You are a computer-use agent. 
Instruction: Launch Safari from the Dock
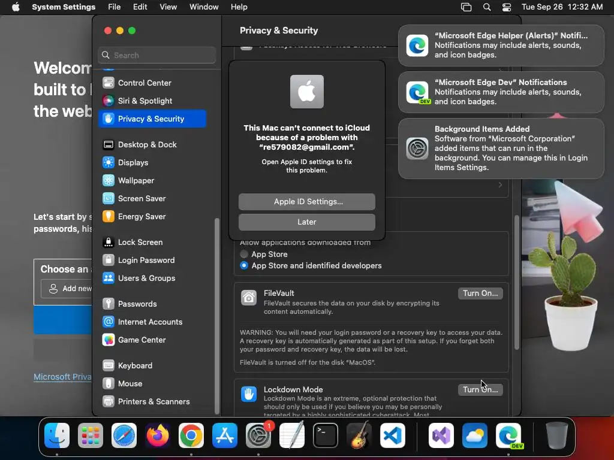pyautogui.click(x=124, y=435)
